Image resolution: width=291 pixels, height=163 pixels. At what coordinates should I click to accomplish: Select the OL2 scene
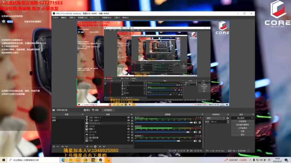(68, 117)
